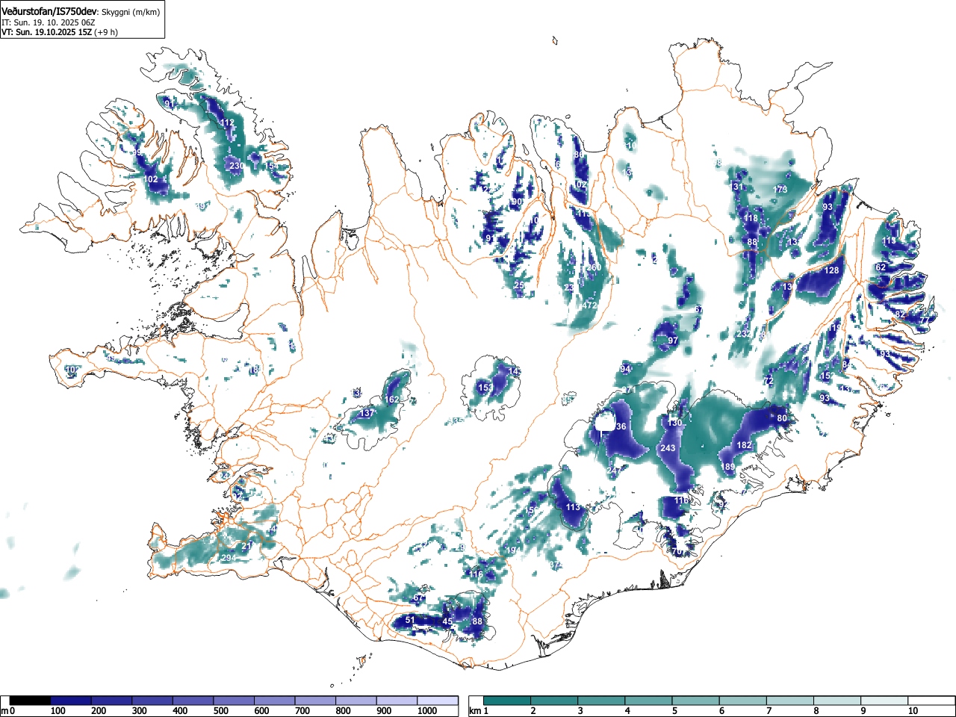The width and height of the screenshot is (956, 717).
Task: Click the '77' value on east coast
Action: (925, 320)
